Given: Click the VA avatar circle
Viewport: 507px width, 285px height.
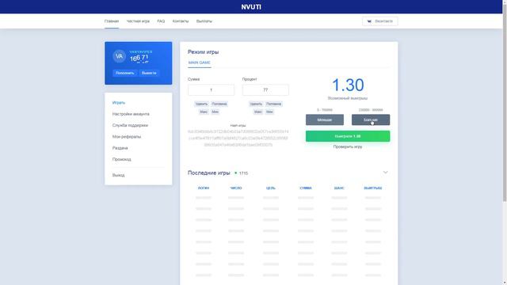Looking at the screenshot, I should pyautogui.click(x=119, y=56).
